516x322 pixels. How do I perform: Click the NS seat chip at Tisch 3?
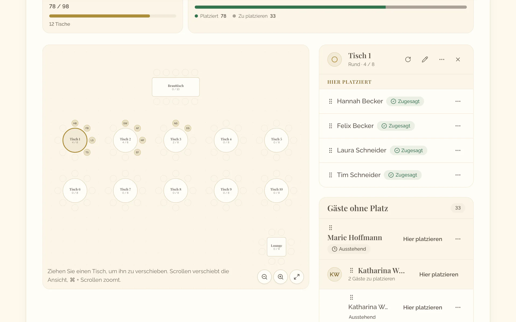pos(176,123)
